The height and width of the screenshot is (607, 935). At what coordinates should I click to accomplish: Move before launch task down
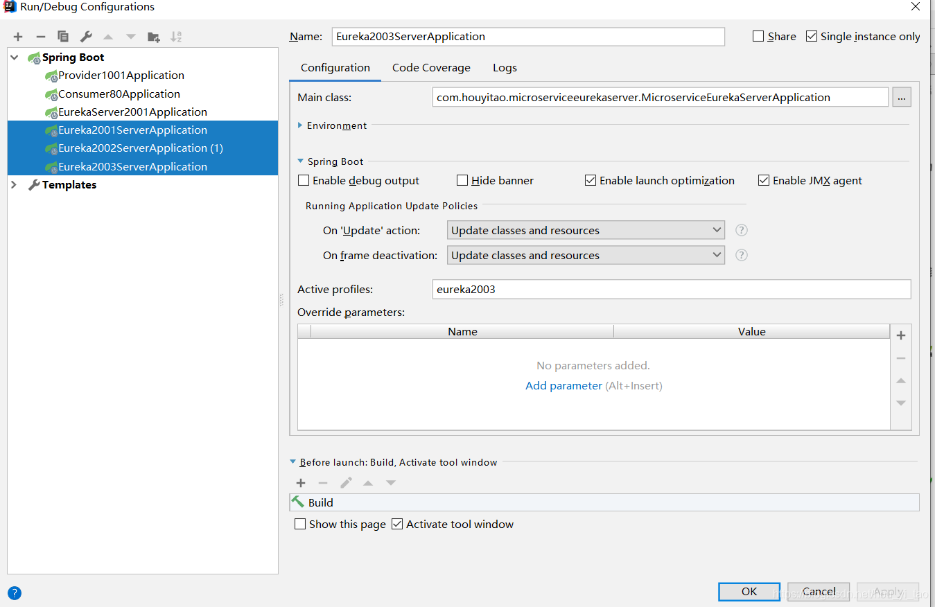[x=391, y=483]
